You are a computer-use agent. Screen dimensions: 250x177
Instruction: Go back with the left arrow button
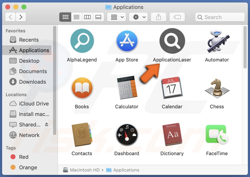[10, 17]
